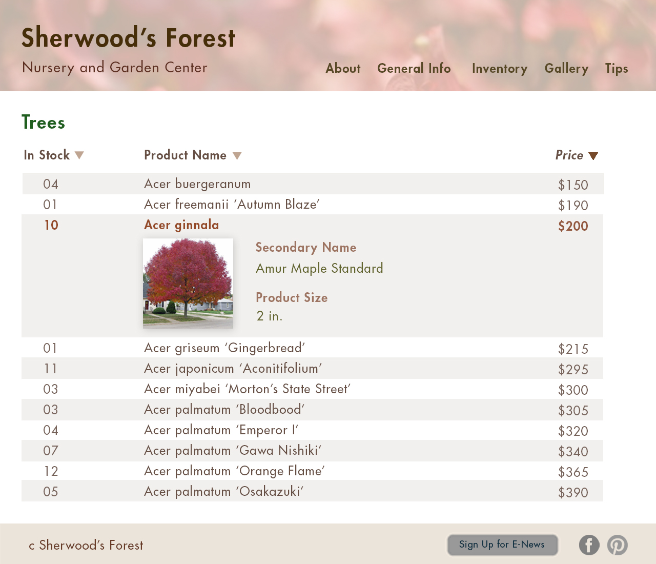Screen dimensions: 656x564
Task: Open Acer palmatum 'Orange Flame' entry
Action: tap(234, 471)
